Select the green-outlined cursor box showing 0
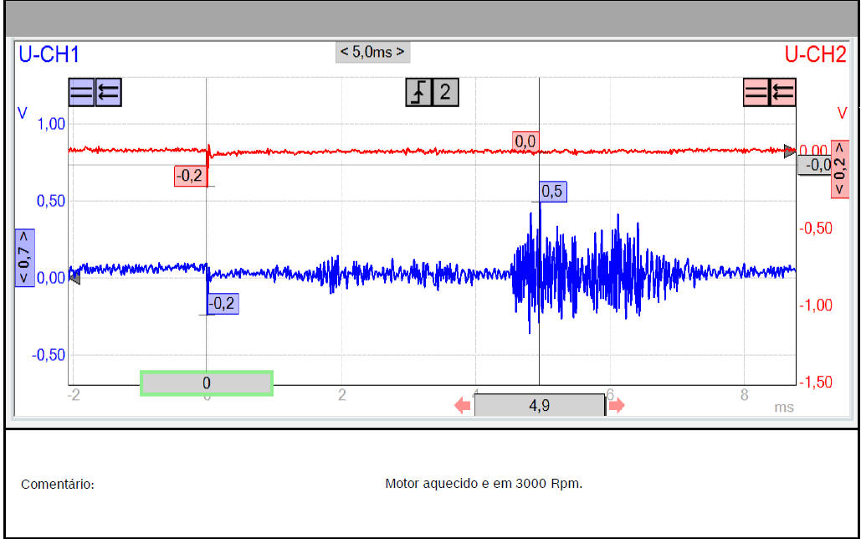The height and width of the screenshot is (539, 861). pos(207,382)
